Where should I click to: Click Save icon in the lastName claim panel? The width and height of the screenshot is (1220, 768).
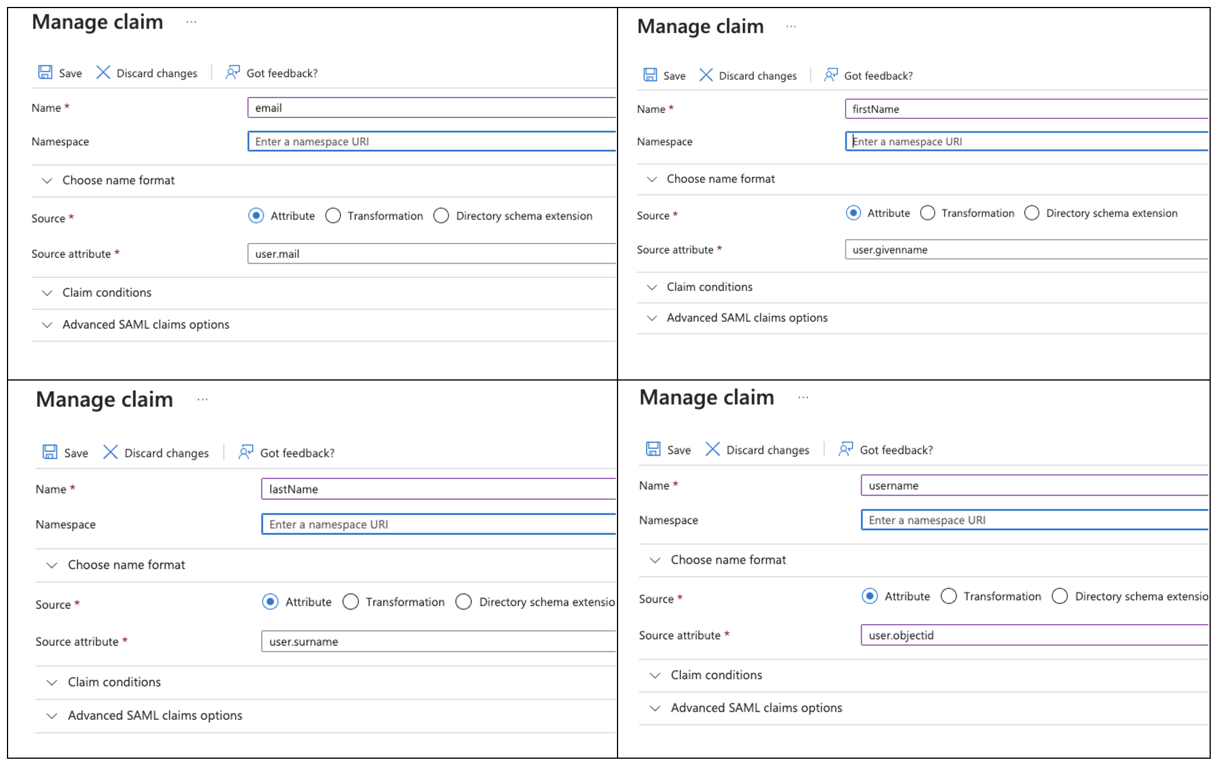pos(50,452)
